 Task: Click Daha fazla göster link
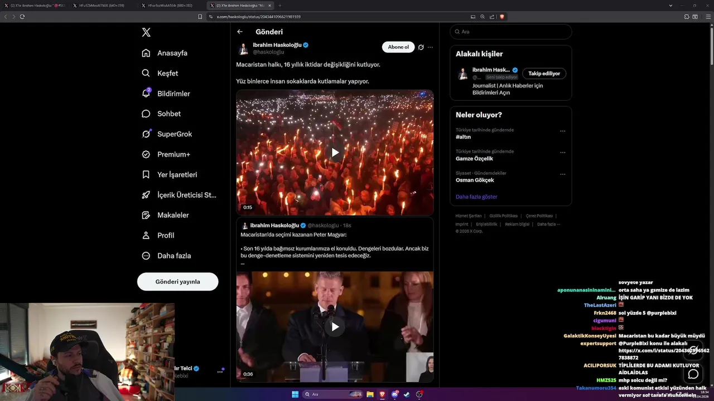pos(476,197)
